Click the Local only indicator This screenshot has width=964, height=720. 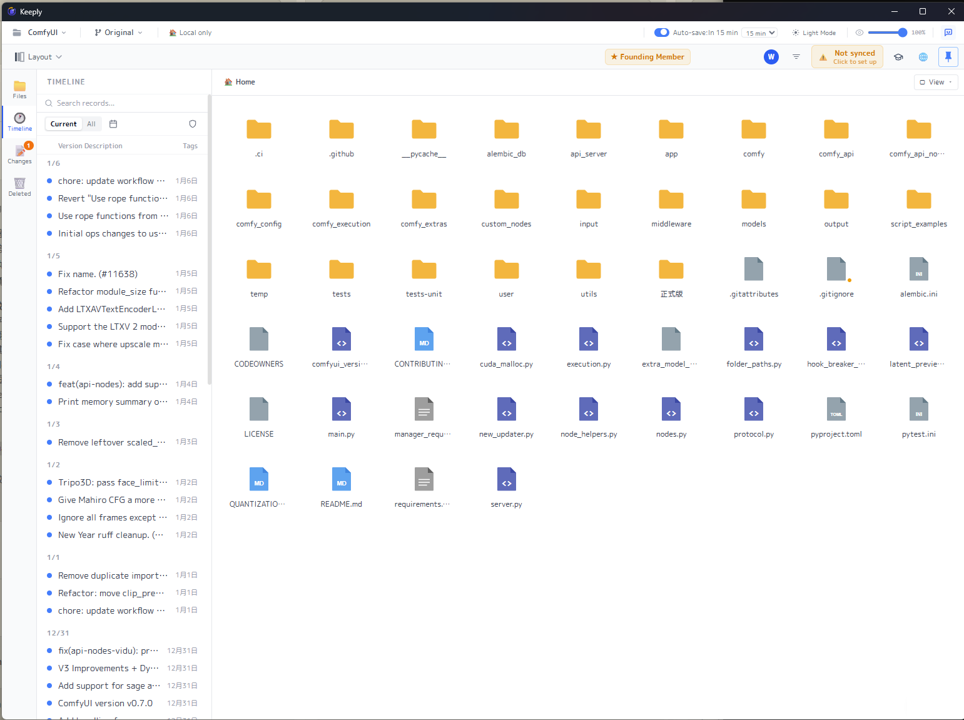coord(190,33)
